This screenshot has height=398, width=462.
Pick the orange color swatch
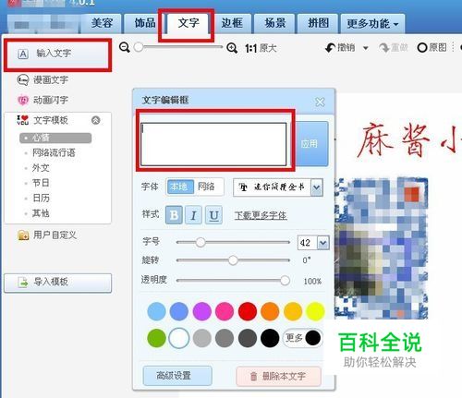click(x=270, y=311)
